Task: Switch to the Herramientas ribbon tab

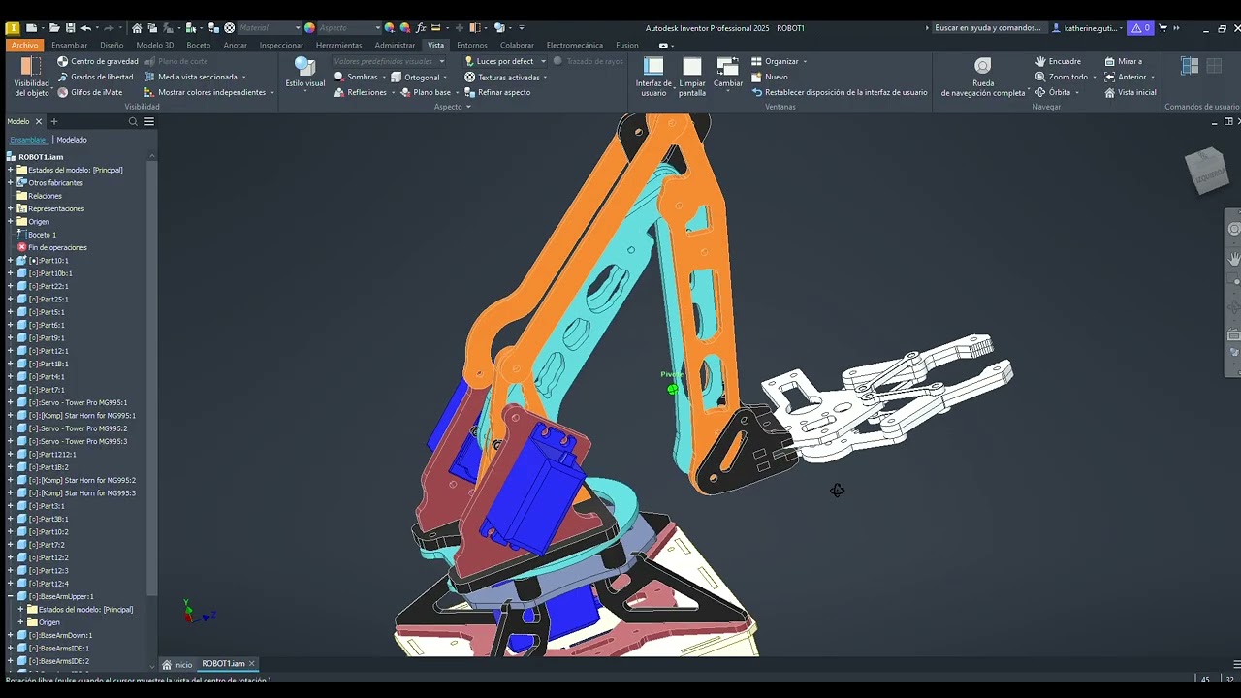Action: pyautogui.click(x=338, y=45)
